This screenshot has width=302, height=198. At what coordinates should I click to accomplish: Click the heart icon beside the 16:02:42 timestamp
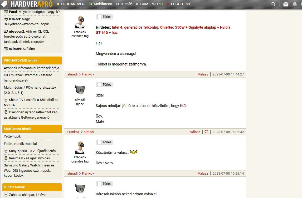point(206,132)
